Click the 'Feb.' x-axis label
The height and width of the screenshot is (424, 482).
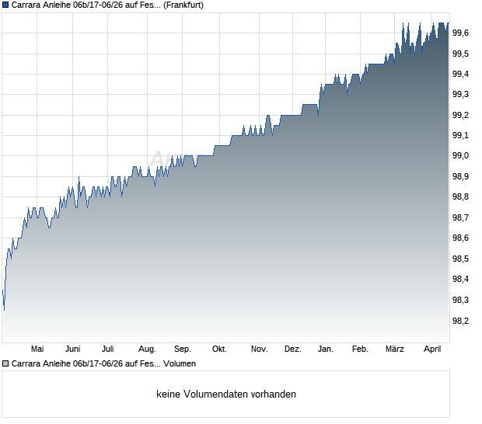(360, 349)
